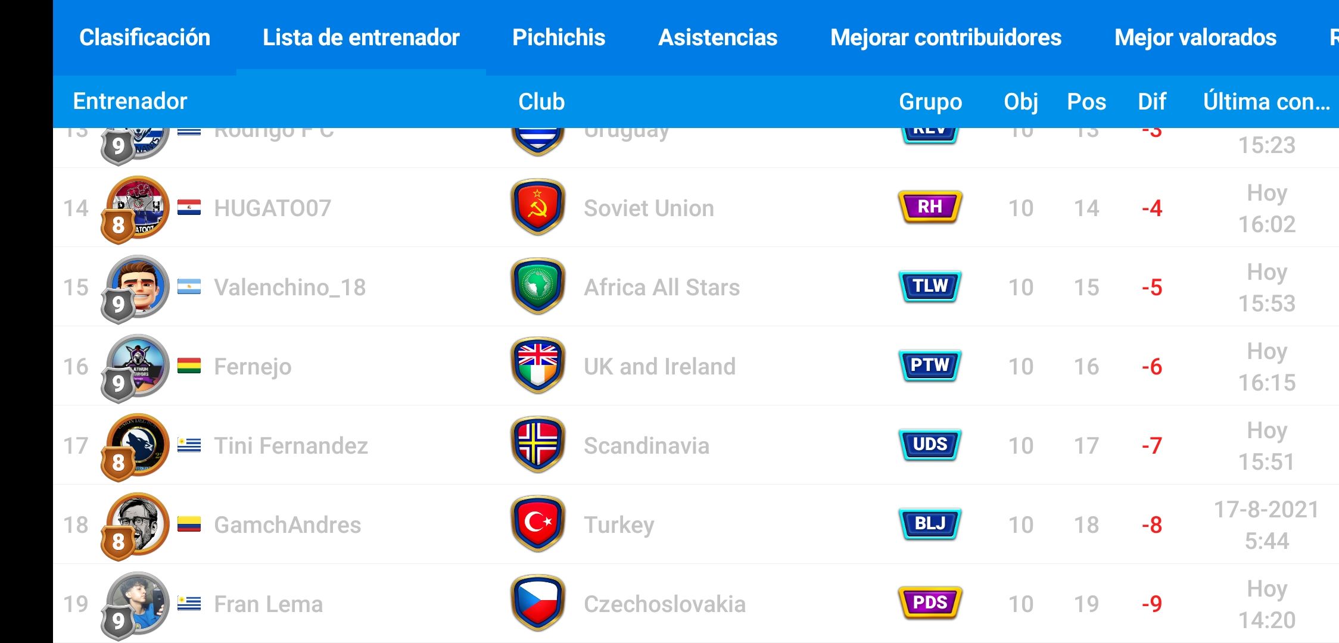Viewport: 1339px width, 643px height.
Task: Select the UK and Ireland club badge
Action: pyautogui.click(x=538, y=366)
